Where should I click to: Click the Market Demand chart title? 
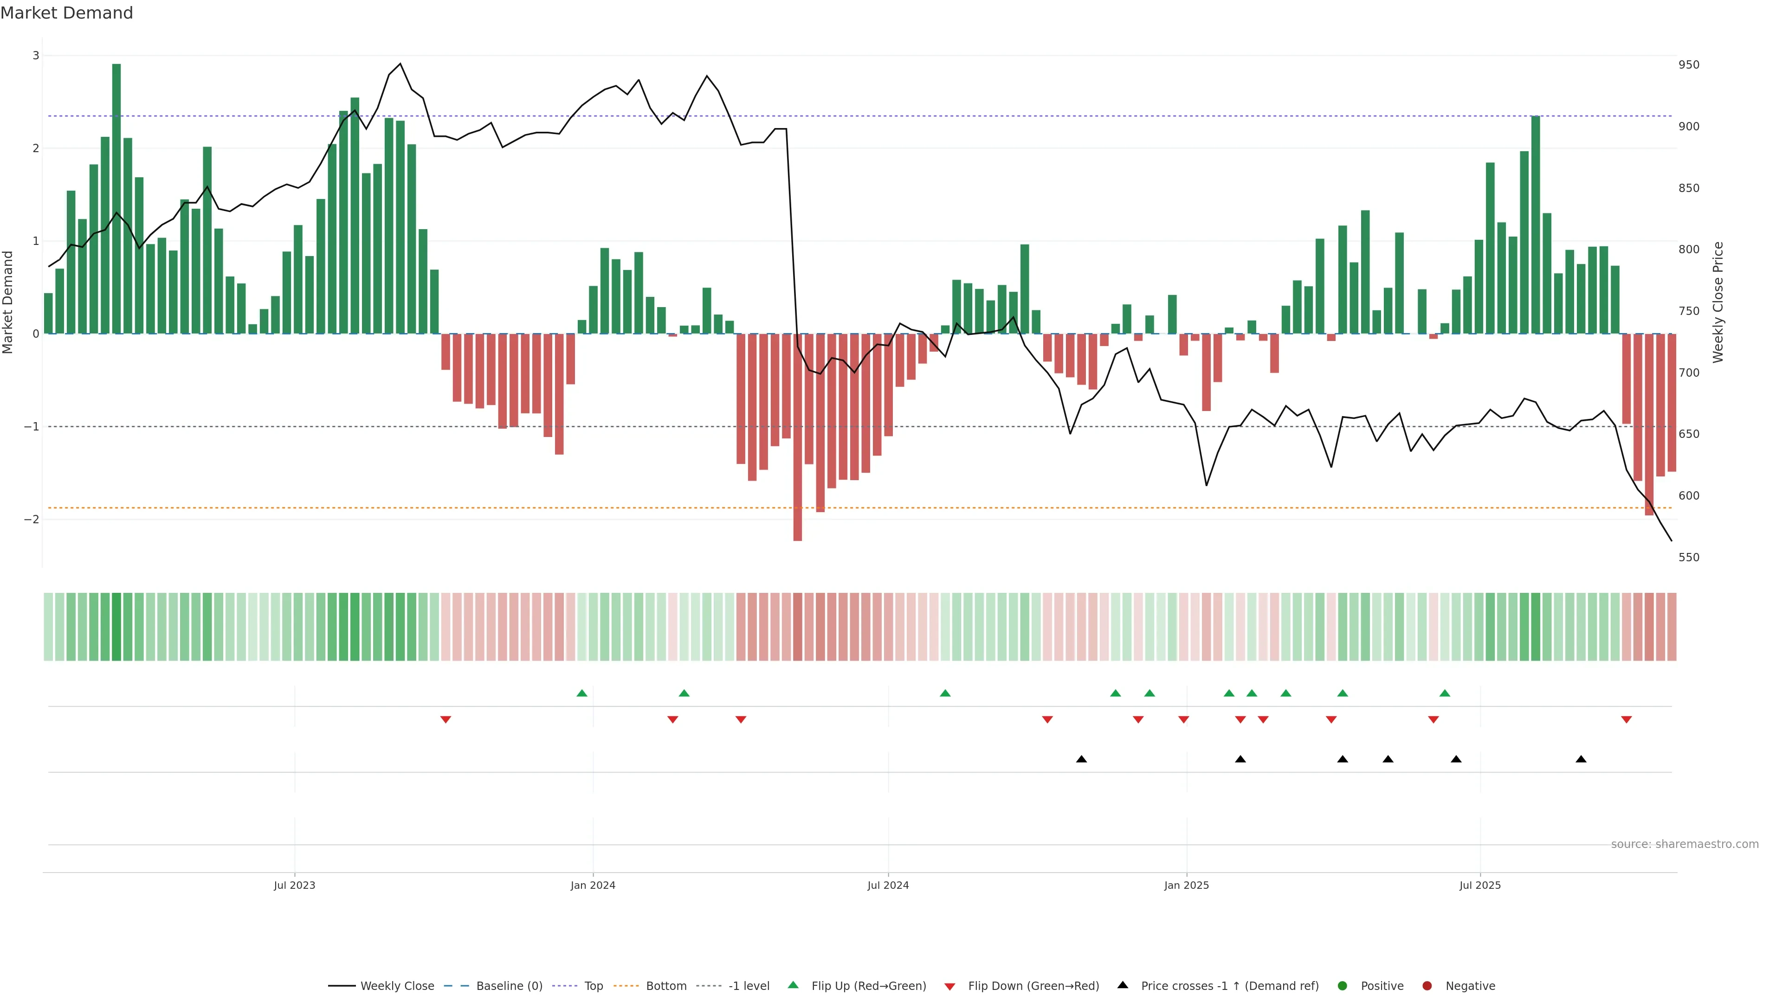66,13
